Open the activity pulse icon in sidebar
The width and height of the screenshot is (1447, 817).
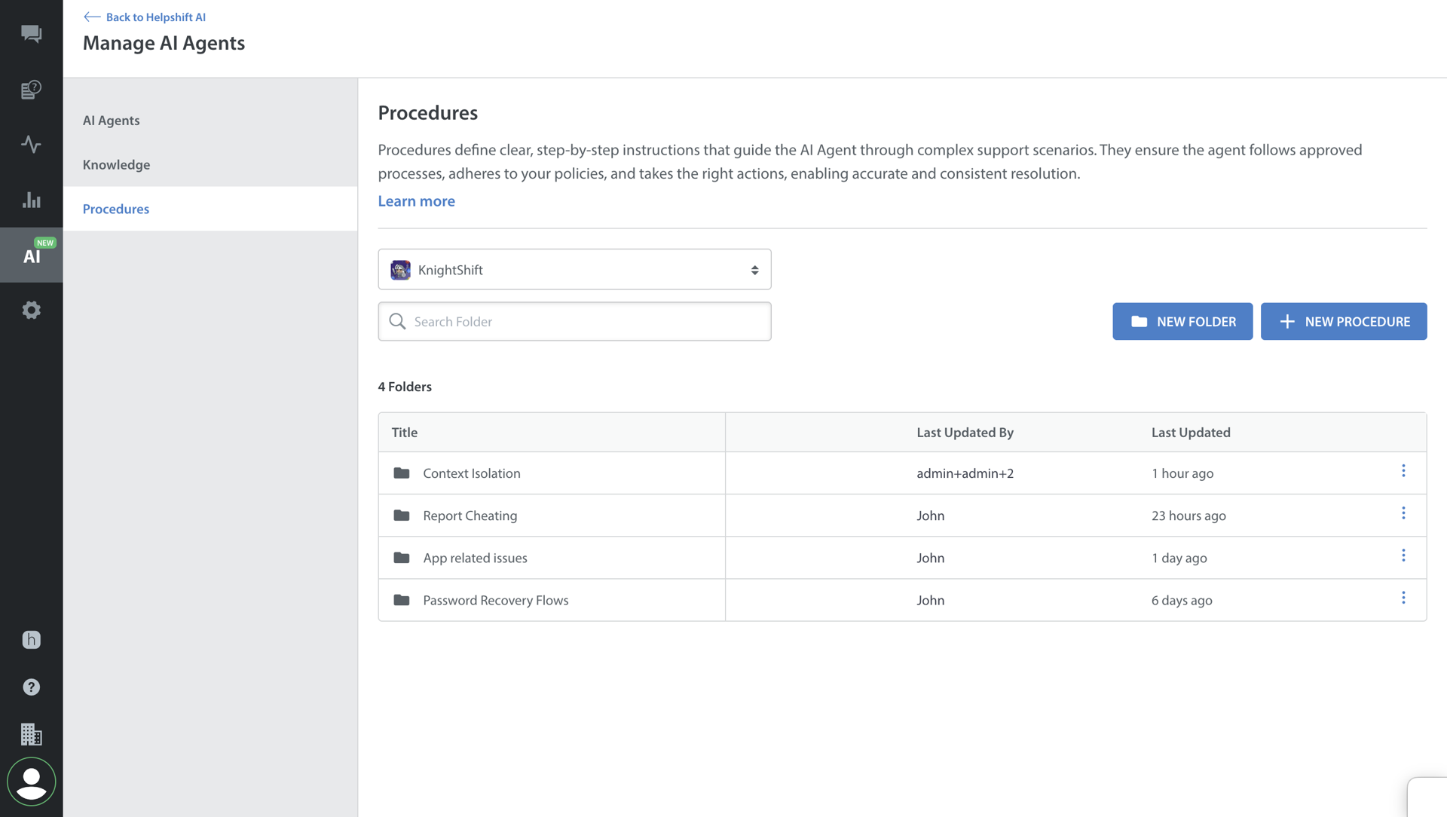pos(31,144)
